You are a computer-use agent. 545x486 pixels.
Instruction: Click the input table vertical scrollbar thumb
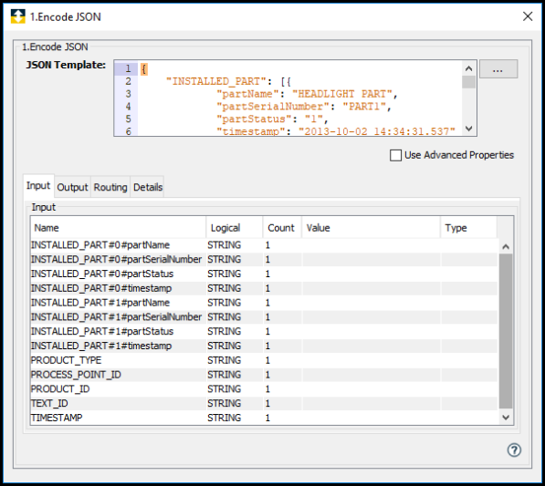click(x=506, y=331)
